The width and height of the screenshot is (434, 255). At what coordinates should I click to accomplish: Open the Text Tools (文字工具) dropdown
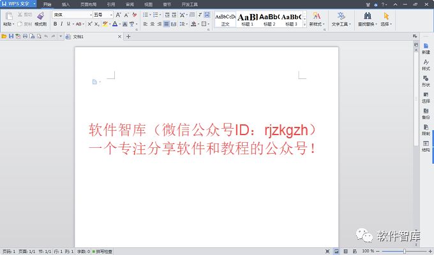tap(341, 19)
